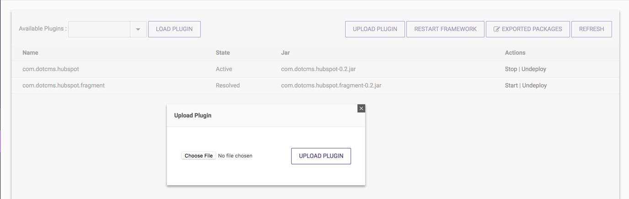Viewport: 629px width, 199px height.
Task: Stop the com.dotcms.hubspot plugin
Action: coord(511,69)
